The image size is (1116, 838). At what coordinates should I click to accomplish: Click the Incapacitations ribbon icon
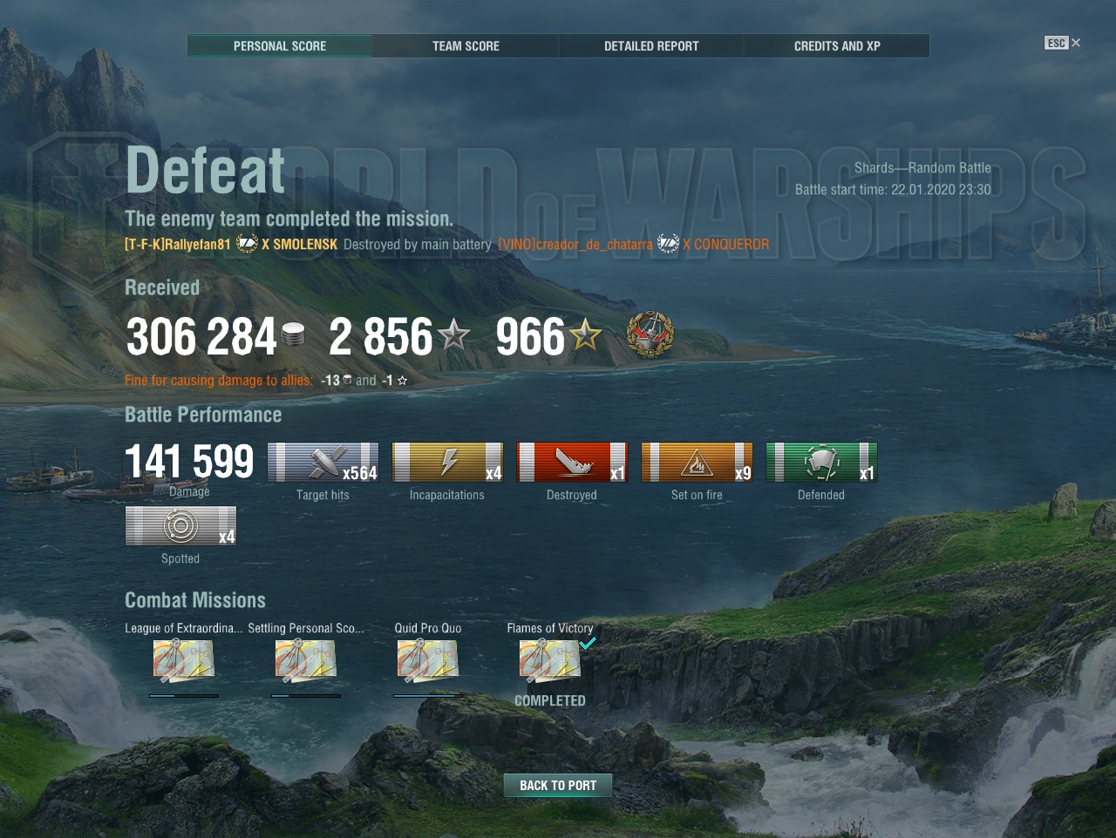[447, 463]
